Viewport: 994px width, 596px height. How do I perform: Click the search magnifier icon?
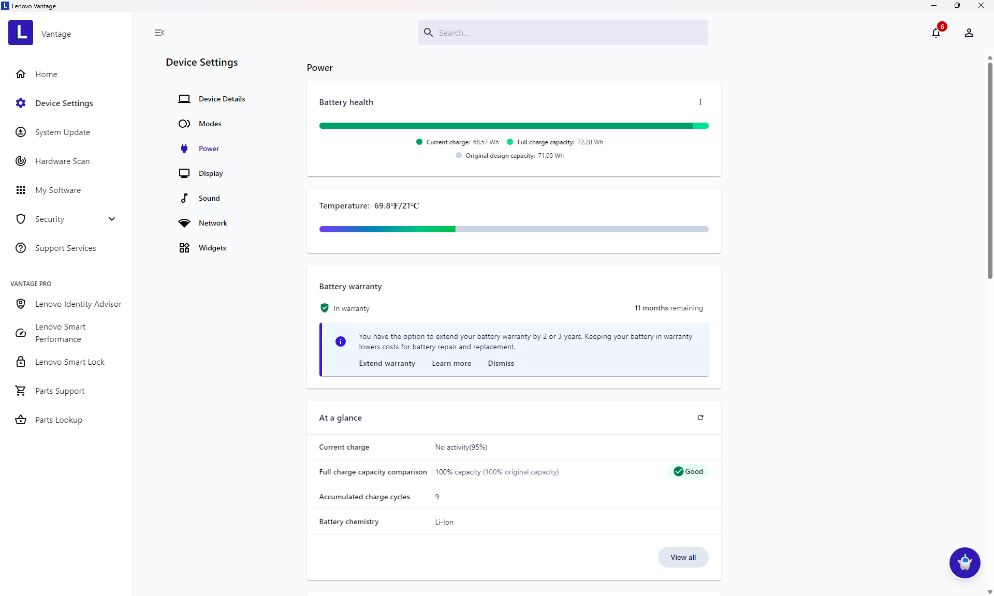[x=429, y=33]
